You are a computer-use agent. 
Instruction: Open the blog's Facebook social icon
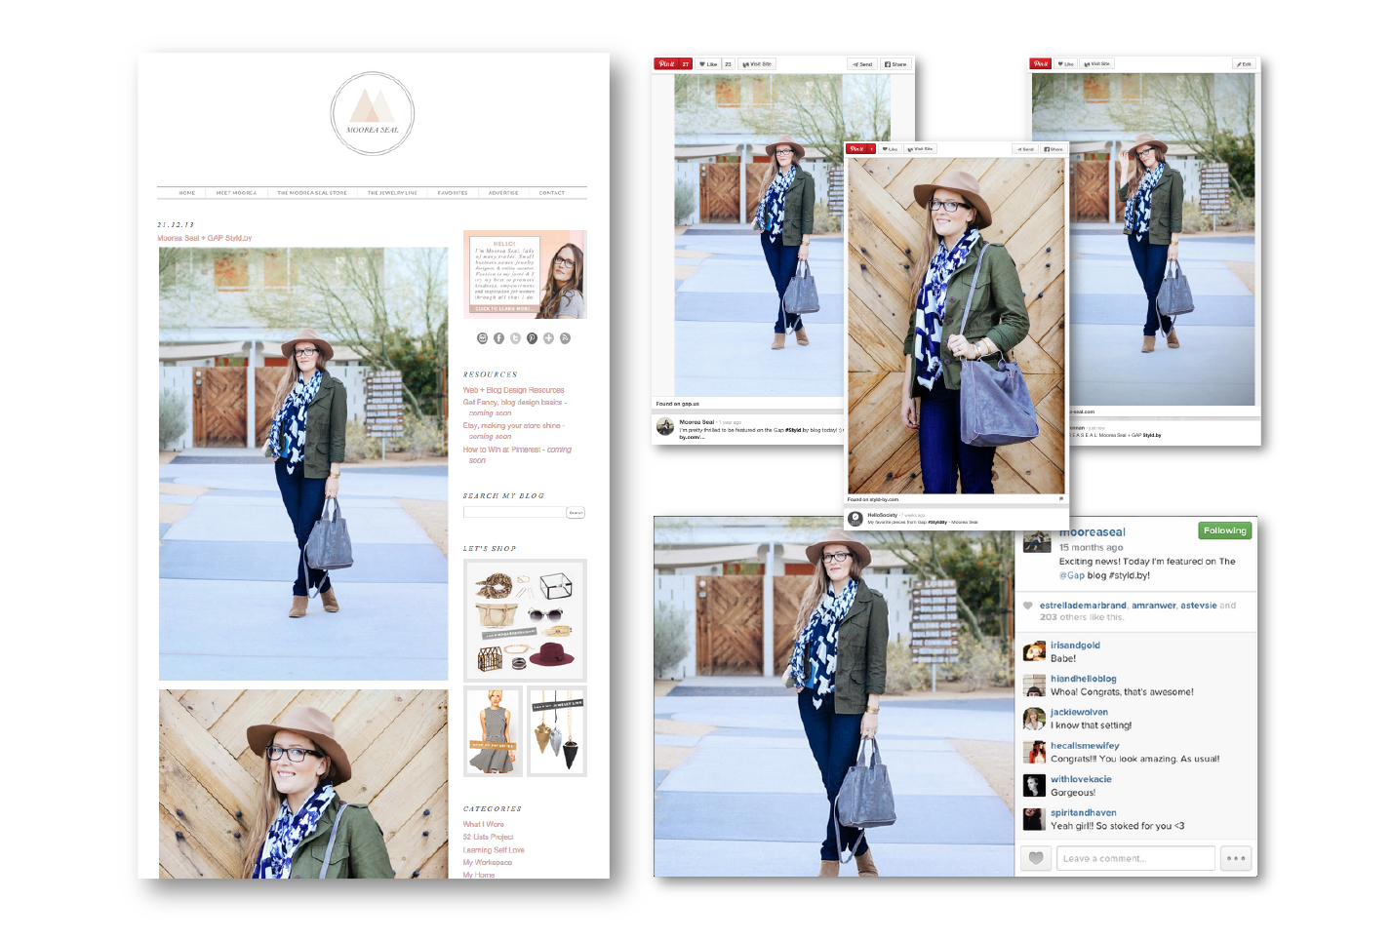tap(498, 338)
